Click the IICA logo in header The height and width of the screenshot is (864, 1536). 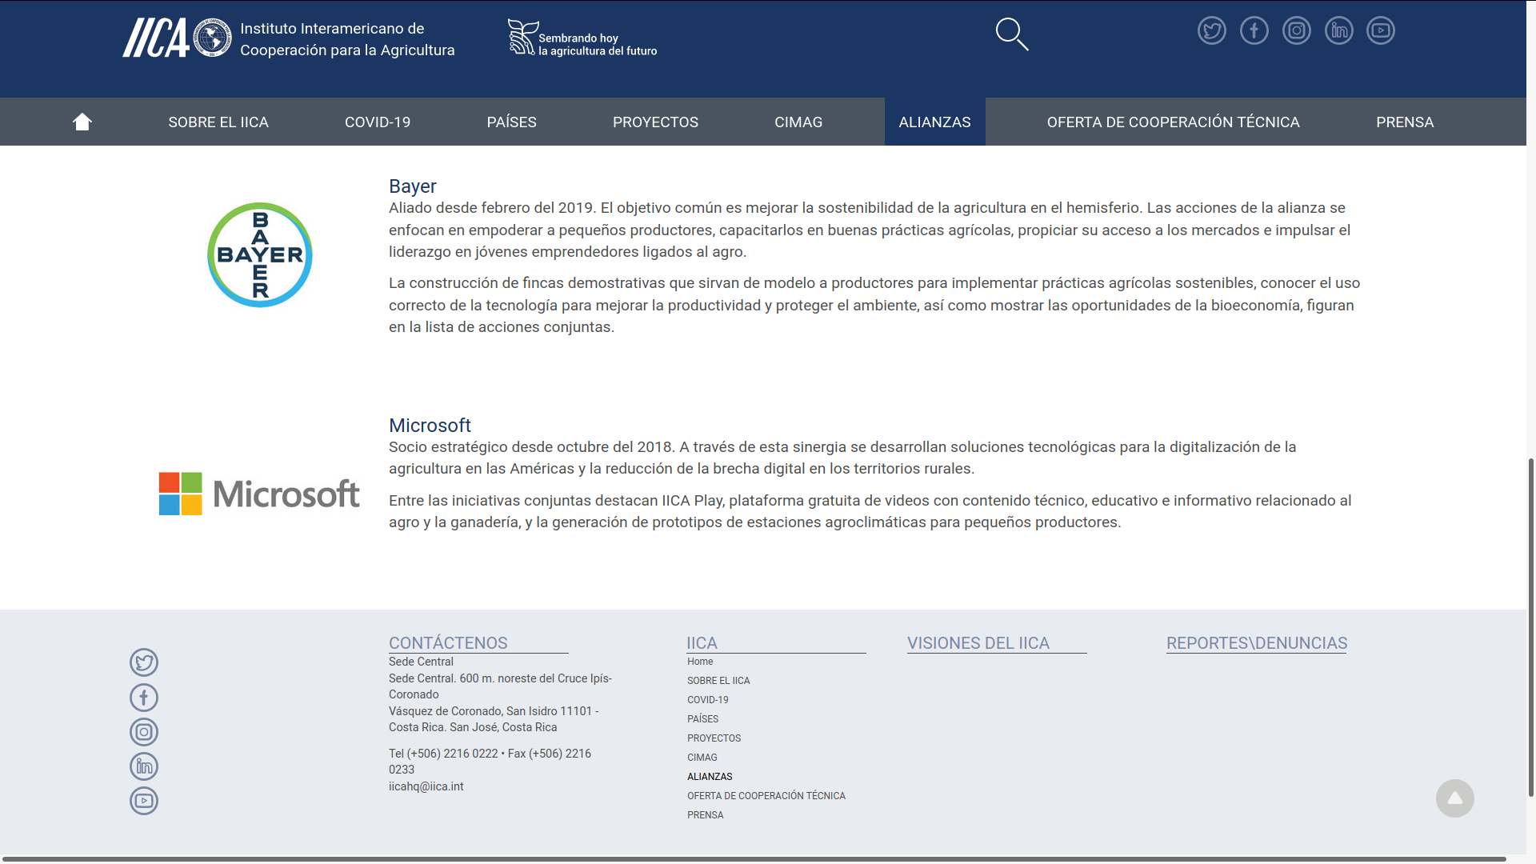coord(178,38)
